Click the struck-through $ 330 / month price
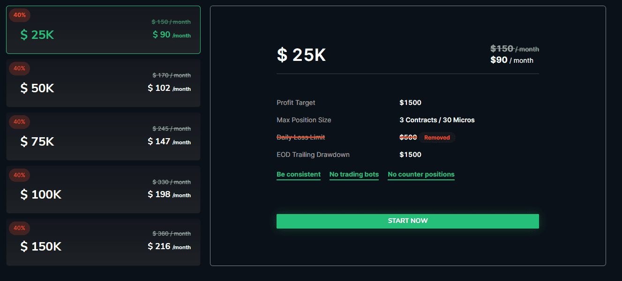Viewport: 622px width, 281px height. (172, 182)
